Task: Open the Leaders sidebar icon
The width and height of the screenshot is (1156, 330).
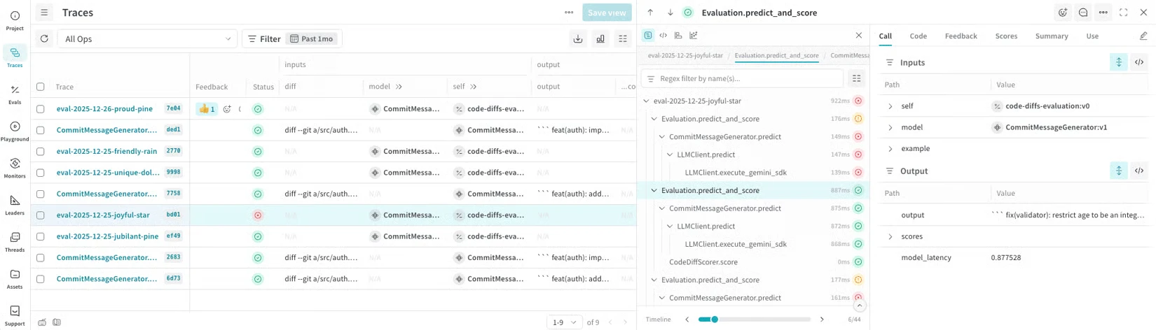Action: click(15, 205)
